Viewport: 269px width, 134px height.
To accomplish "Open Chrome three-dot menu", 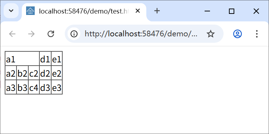I will tap(256, 34).
